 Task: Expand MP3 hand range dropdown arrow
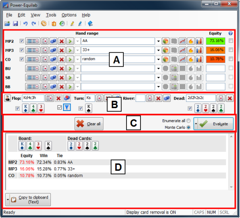(158, 50)
